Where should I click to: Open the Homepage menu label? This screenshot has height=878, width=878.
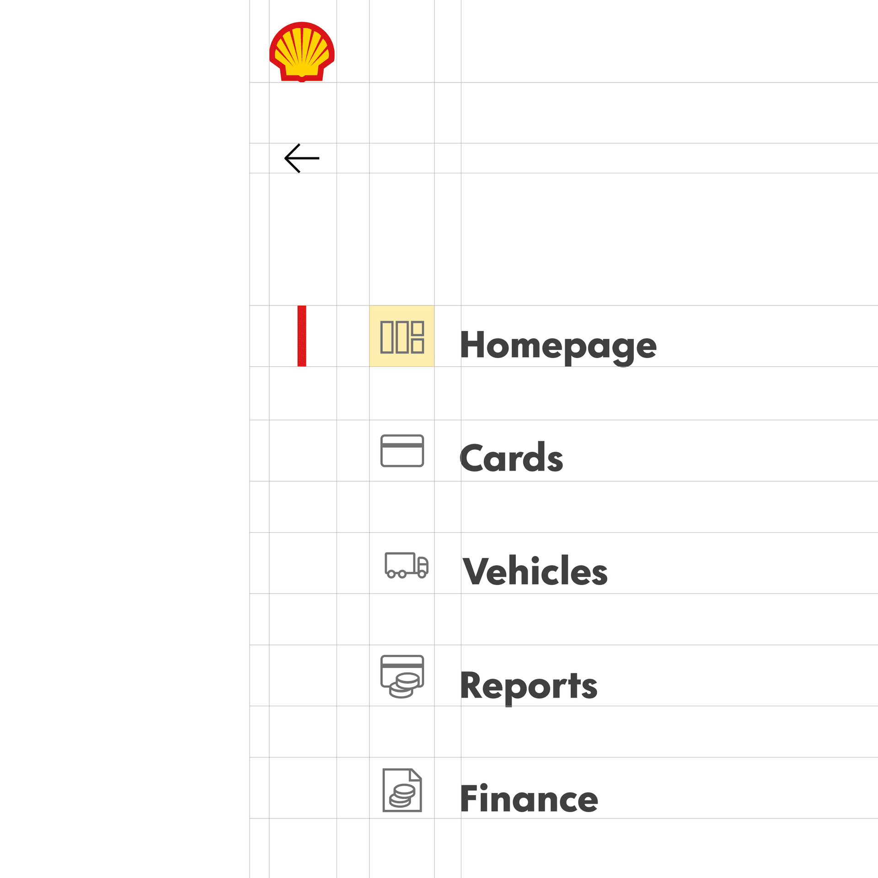(x=558, y=346)
